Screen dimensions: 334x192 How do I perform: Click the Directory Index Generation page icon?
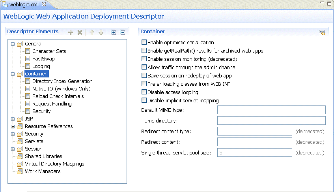point(28,81)
